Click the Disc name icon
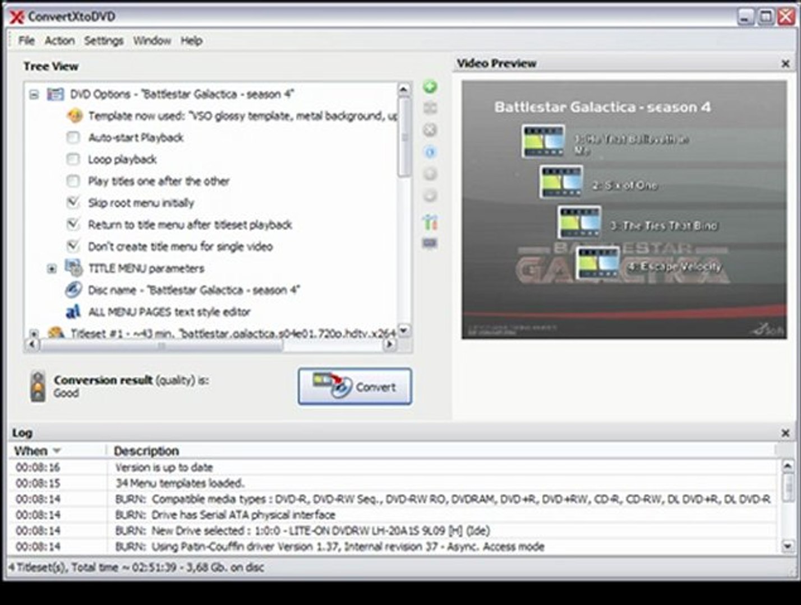This screenshot has width=801, height=605. 73,290
